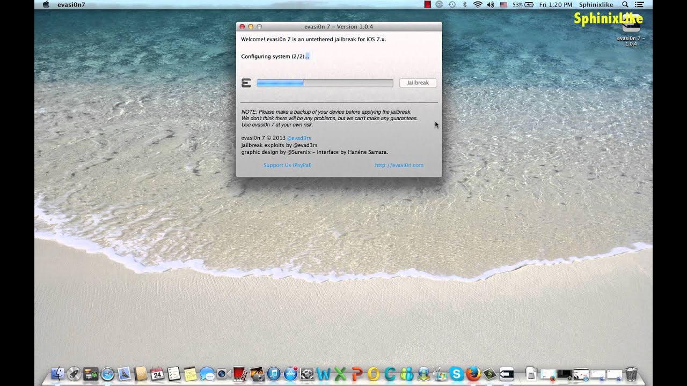The width and height of the screenshot is (687, 386).
Task: Open Mission Control in the dock
Action: (x=91, y=374)
